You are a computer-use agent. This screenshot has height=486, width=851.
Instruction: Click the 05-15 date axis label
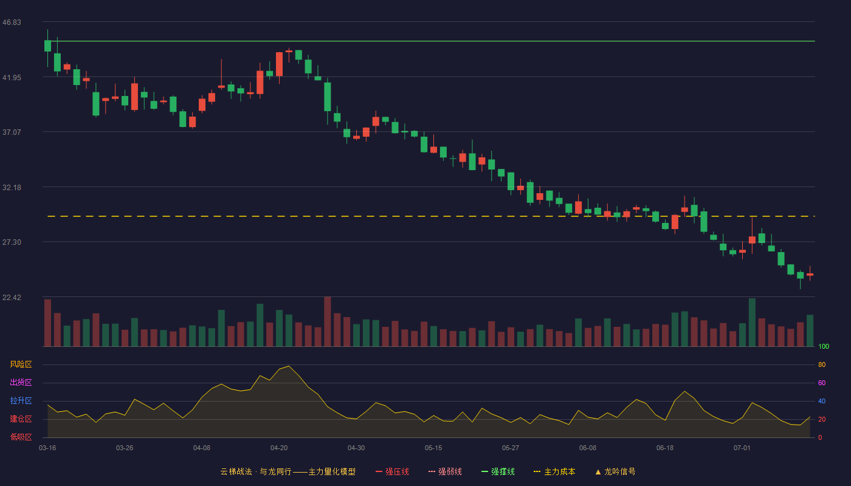pos(433,448)
